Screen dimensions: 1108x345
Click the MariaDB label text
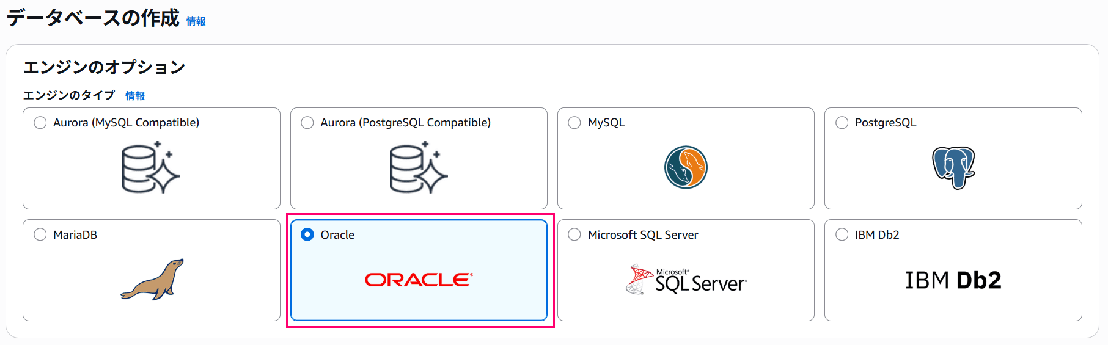tap(75, 235)
